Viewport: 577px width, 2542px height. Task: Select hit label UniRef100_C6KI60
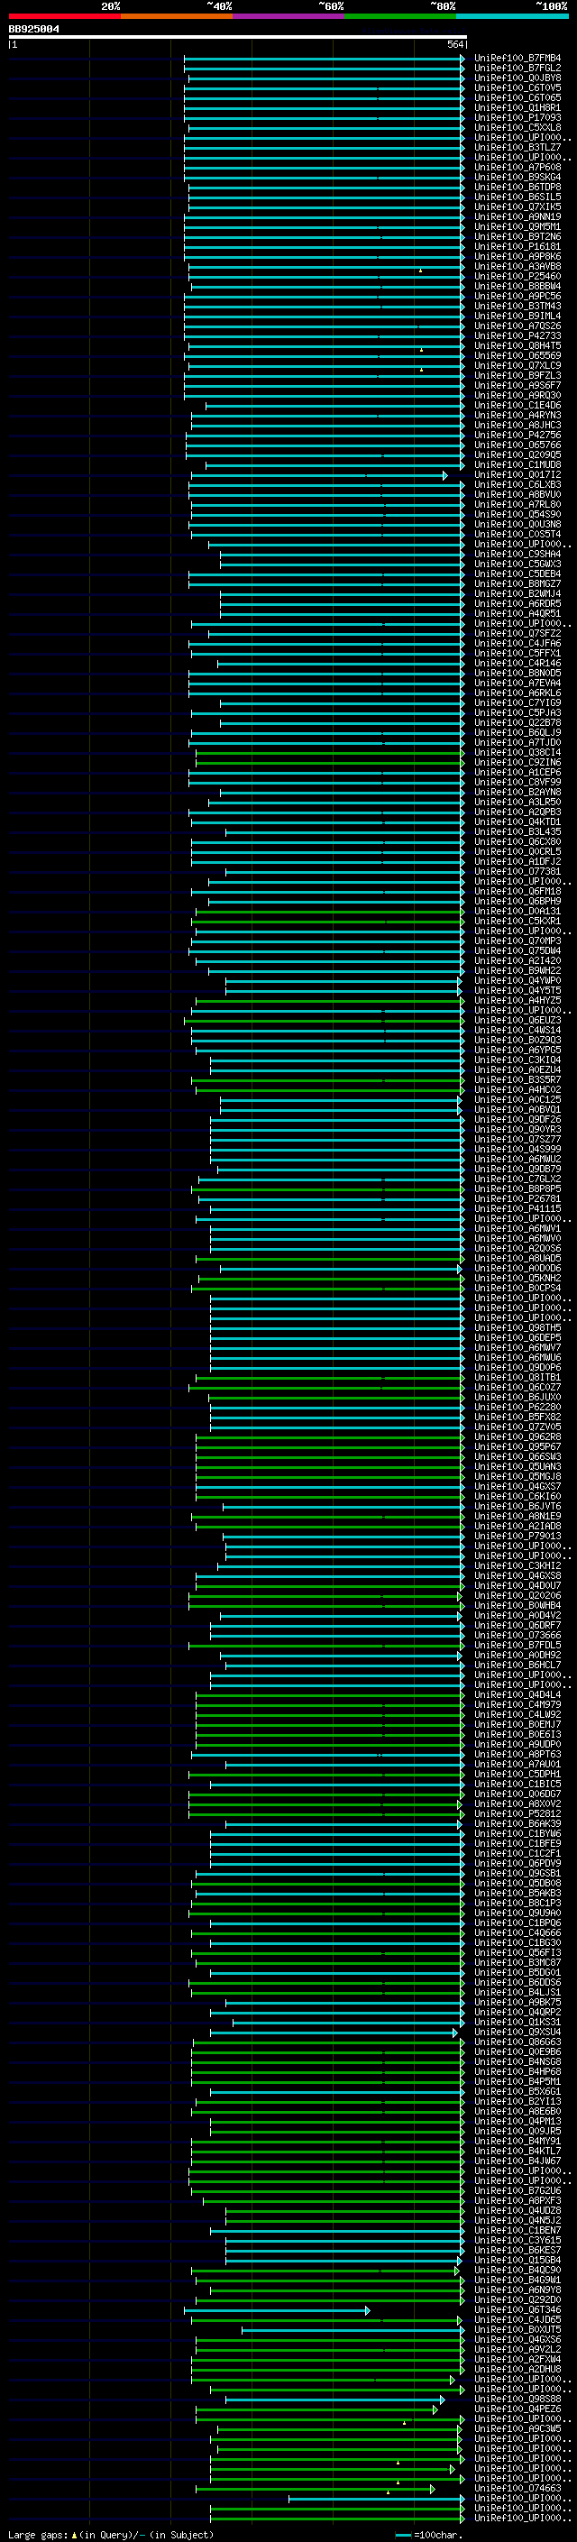517,1497
